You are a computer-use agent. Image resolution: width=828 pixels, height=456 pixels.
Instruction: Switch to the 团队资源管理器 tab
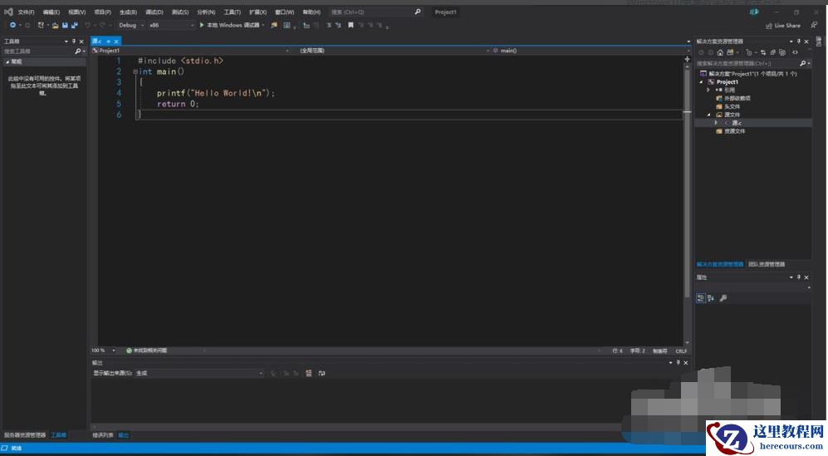click(x=766, y=264)
